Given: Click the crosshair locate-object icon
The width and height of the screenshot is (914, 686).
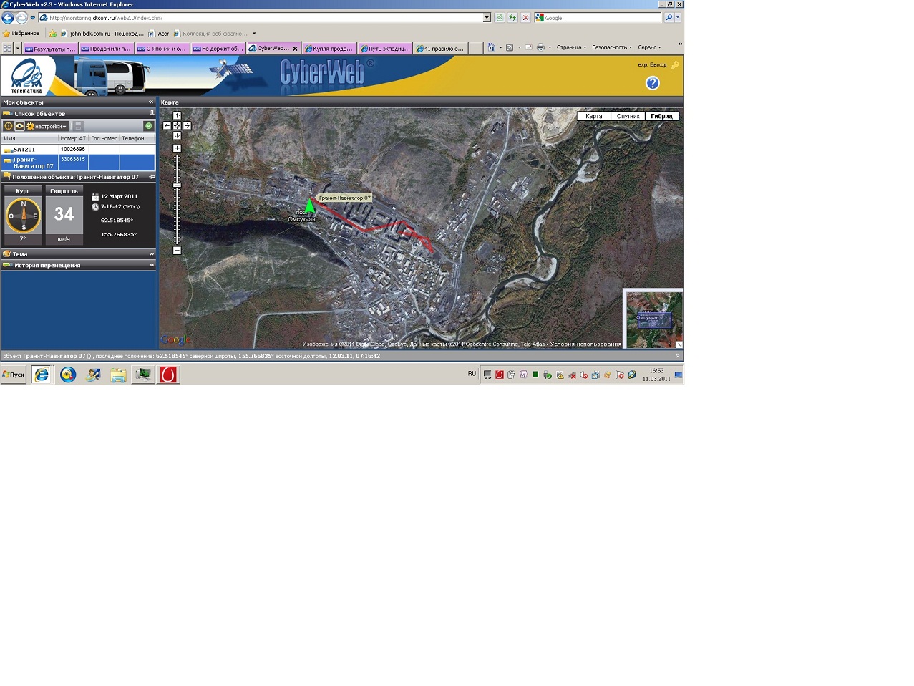Looking at the screenshot, I should pos(9,126).
